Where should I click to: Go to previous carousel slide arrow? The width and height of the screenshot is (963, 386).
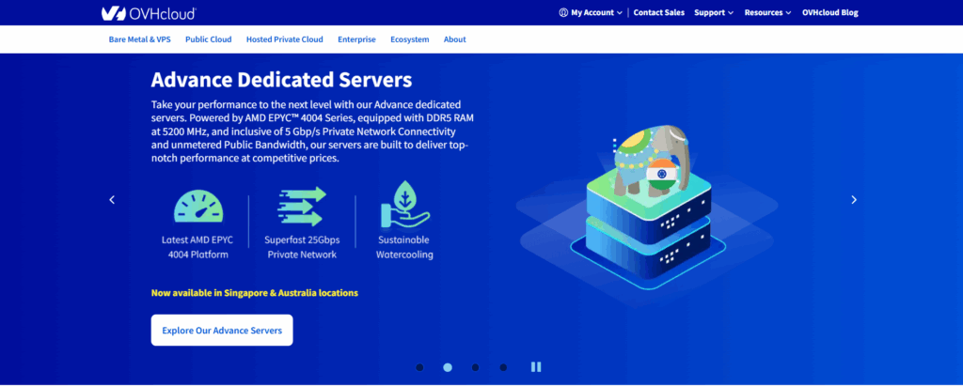112,199
